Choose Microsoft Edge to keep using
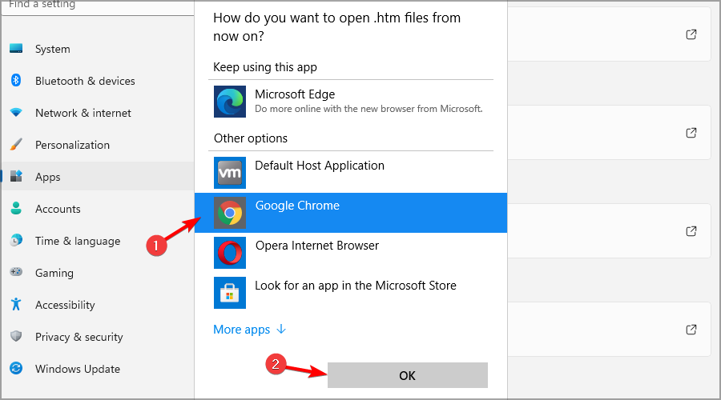This screenshot has height=400, width=721. [351, 102]
